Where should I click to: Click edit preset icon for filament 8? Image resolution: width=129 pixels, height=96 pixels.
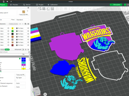click(x=28, y=37)
